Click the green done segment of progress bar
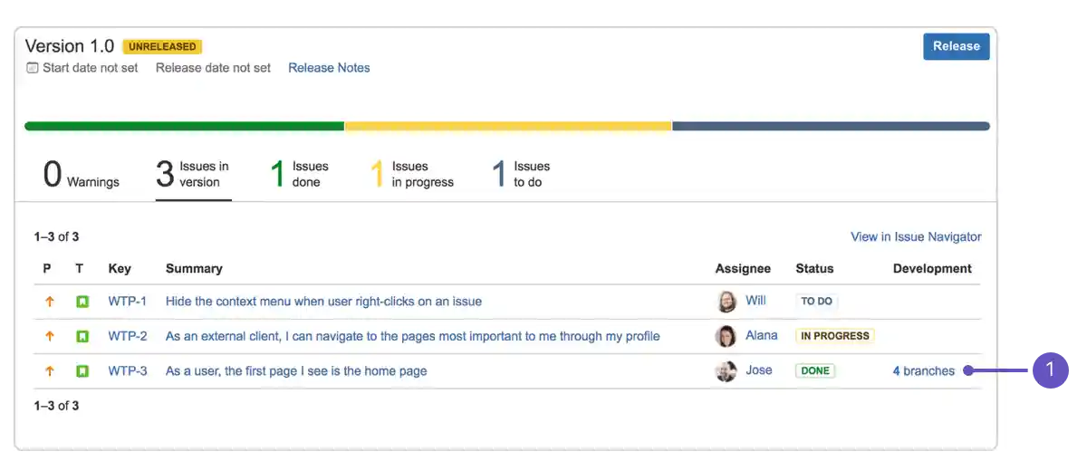 pyautogui.click(x=185, y=126)
